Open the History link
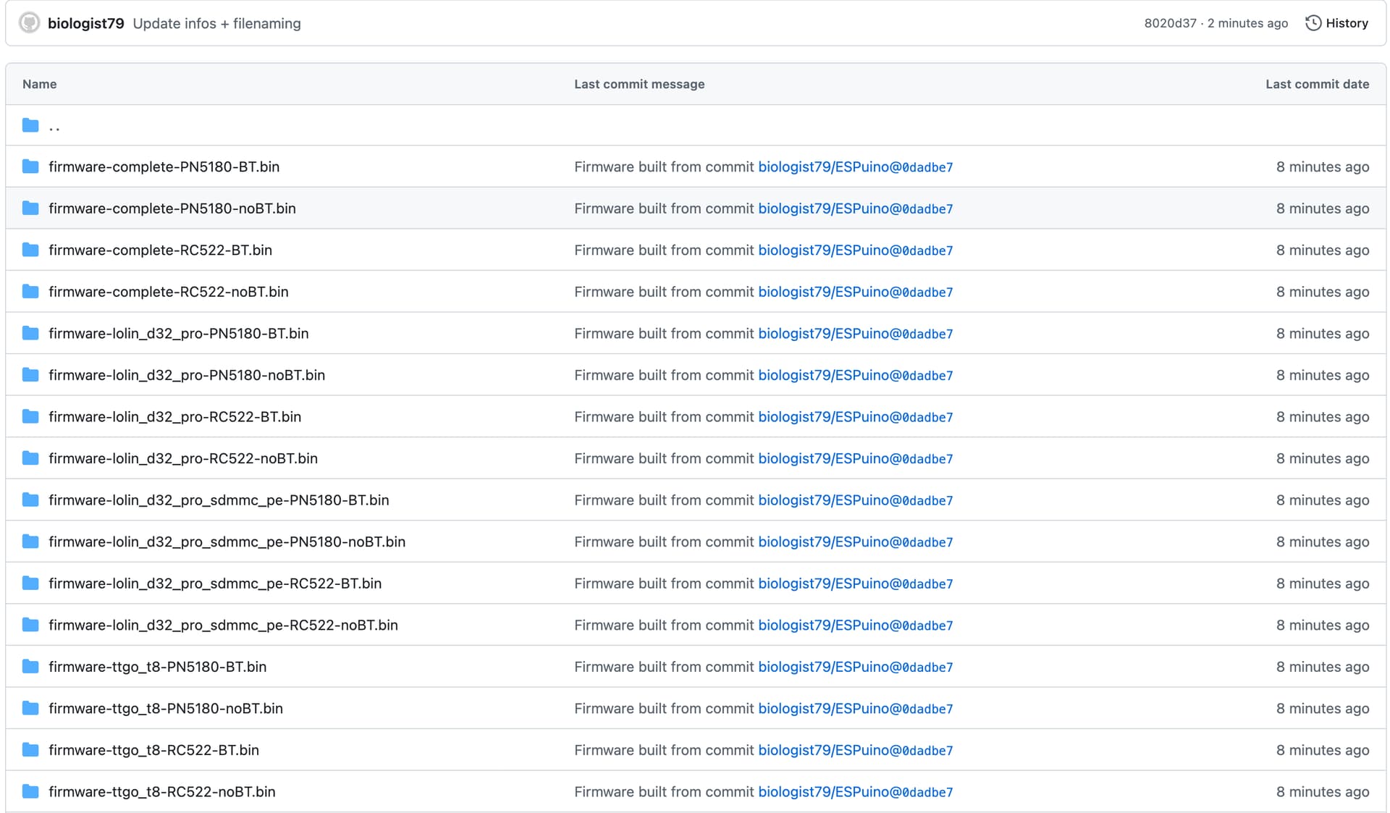 click(1346, 23)
